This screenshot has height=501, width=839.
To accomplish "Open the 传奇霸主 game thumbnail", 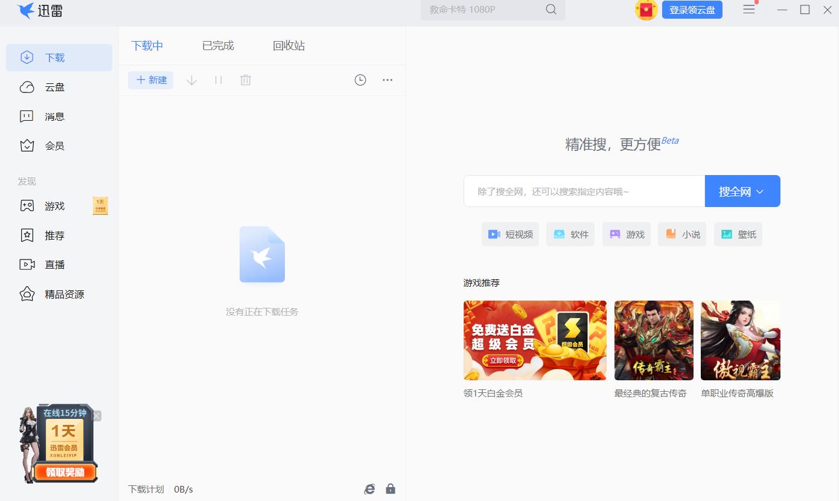I will [x=653, y=340].
